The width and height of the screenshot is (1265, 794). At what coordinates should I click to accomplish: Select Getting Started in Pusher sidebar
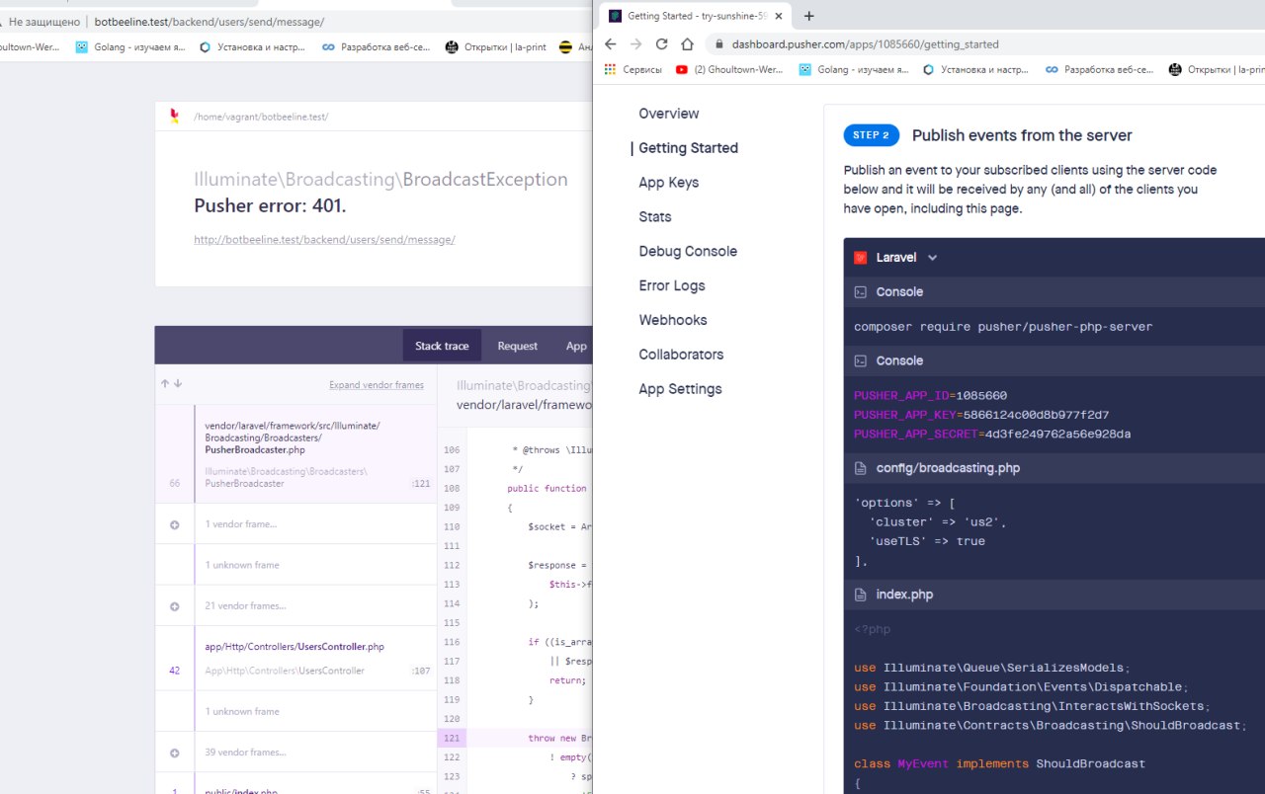pyautogui.click(x=689, y=148)
